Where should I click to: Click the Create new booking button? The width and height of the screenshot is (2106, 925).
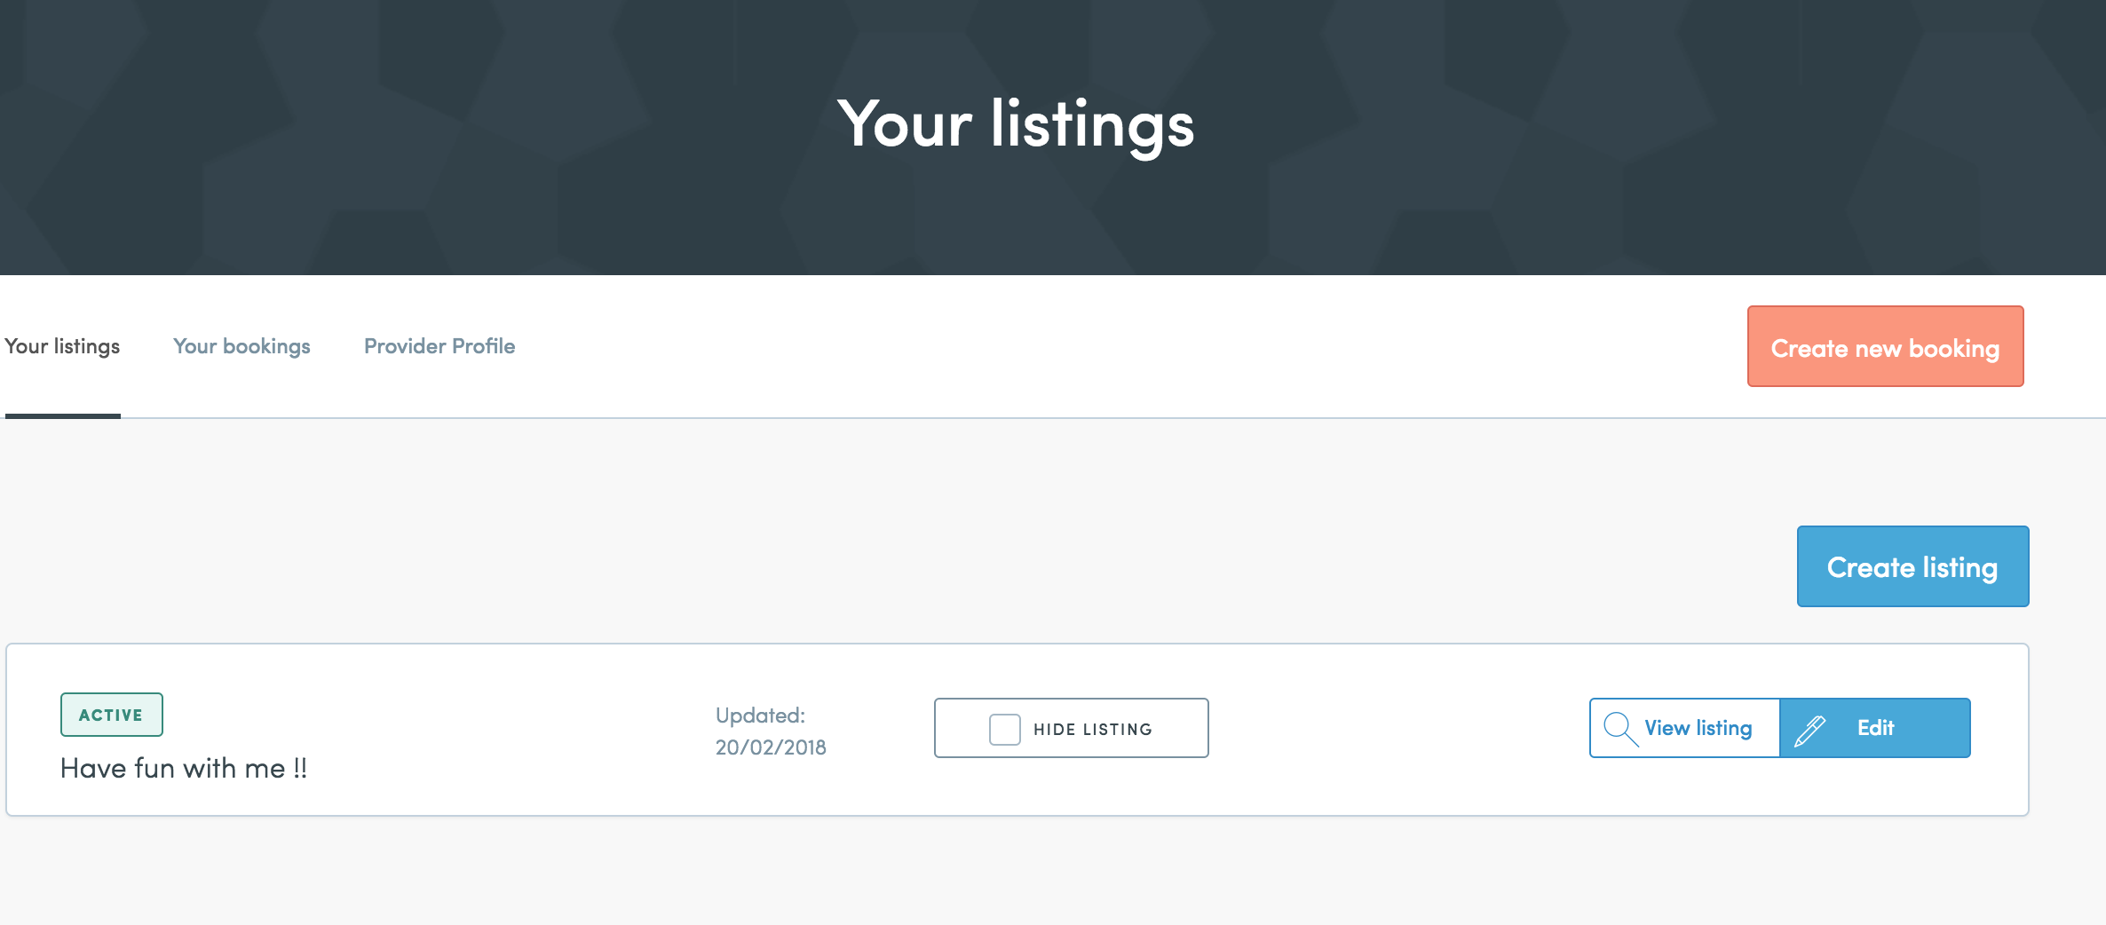tap(1885, 346)
